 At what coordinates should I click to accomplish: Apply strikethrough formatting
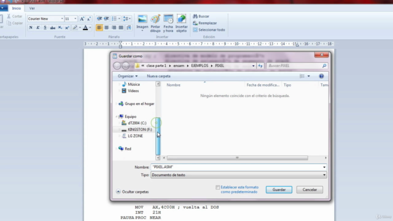[53, 28]
